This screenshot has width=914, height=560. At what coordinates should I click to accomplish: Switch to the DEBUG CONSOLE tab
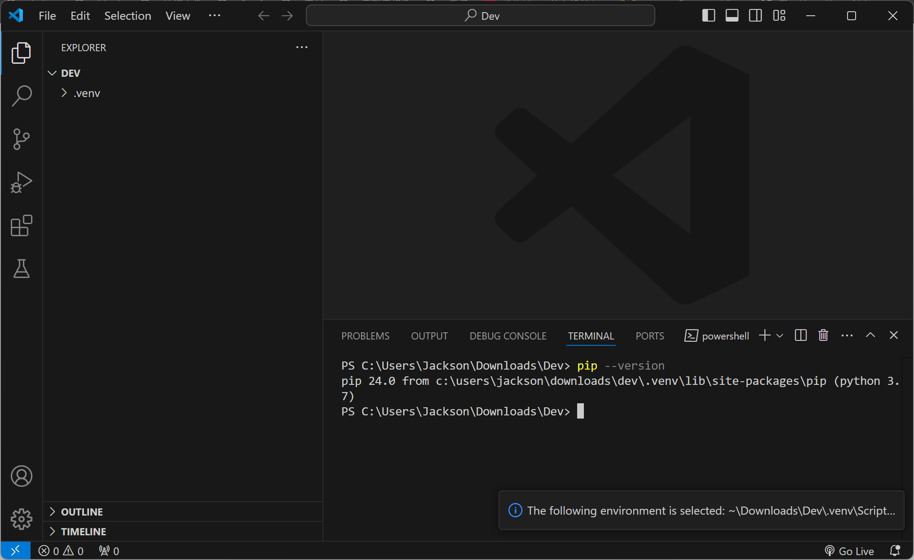point(508,336)
